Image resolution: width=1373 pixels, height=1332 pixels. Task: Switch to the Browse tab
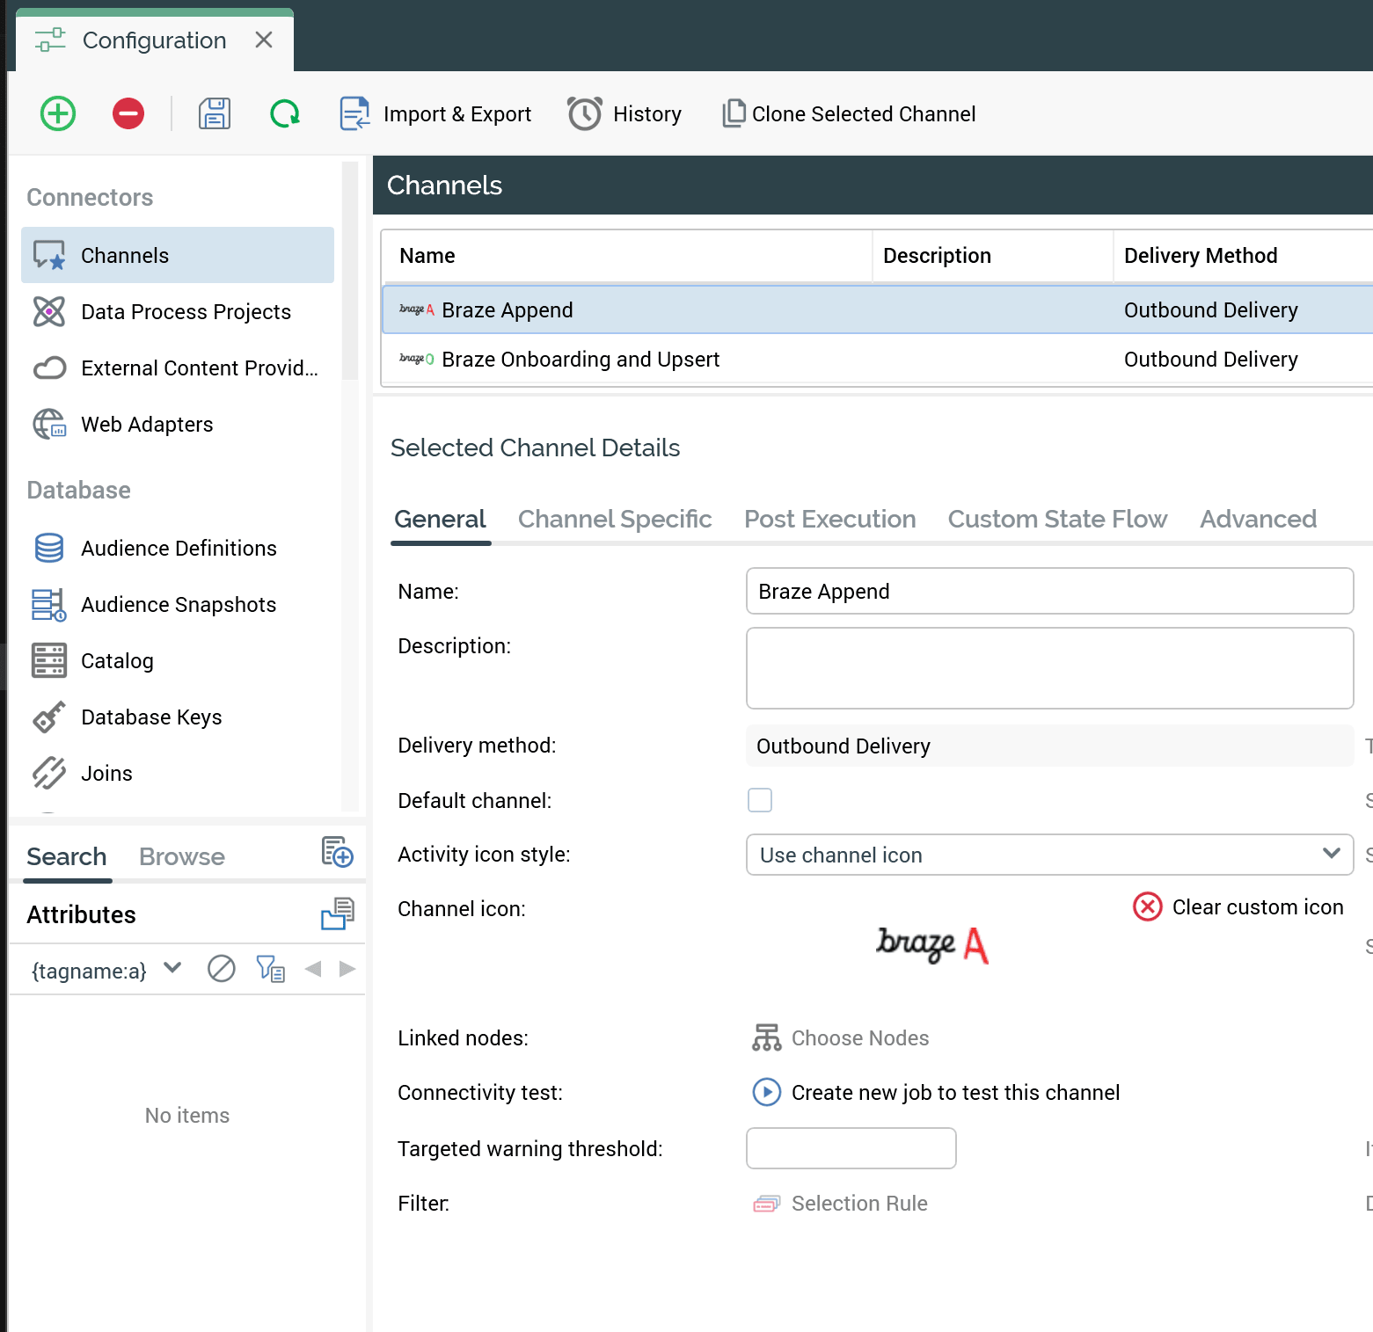(x=182, y=856)
